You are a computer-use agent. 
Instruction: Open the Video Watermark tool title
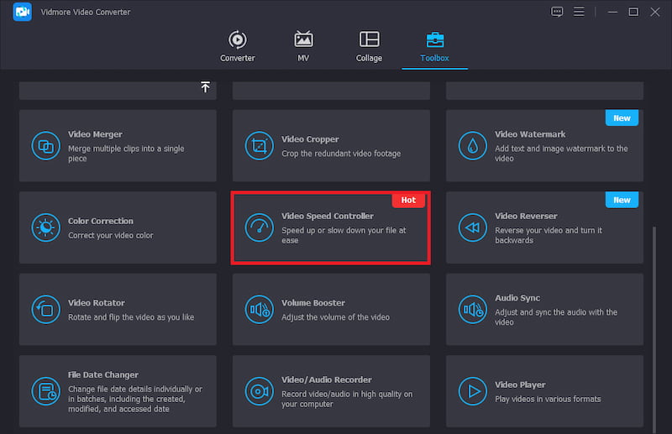530,134
